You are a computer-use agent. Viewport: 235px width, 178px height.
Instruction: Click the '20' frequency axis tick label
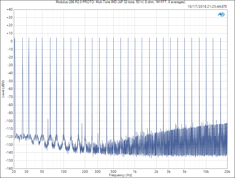pyautogui.click(x=14, y=172)
